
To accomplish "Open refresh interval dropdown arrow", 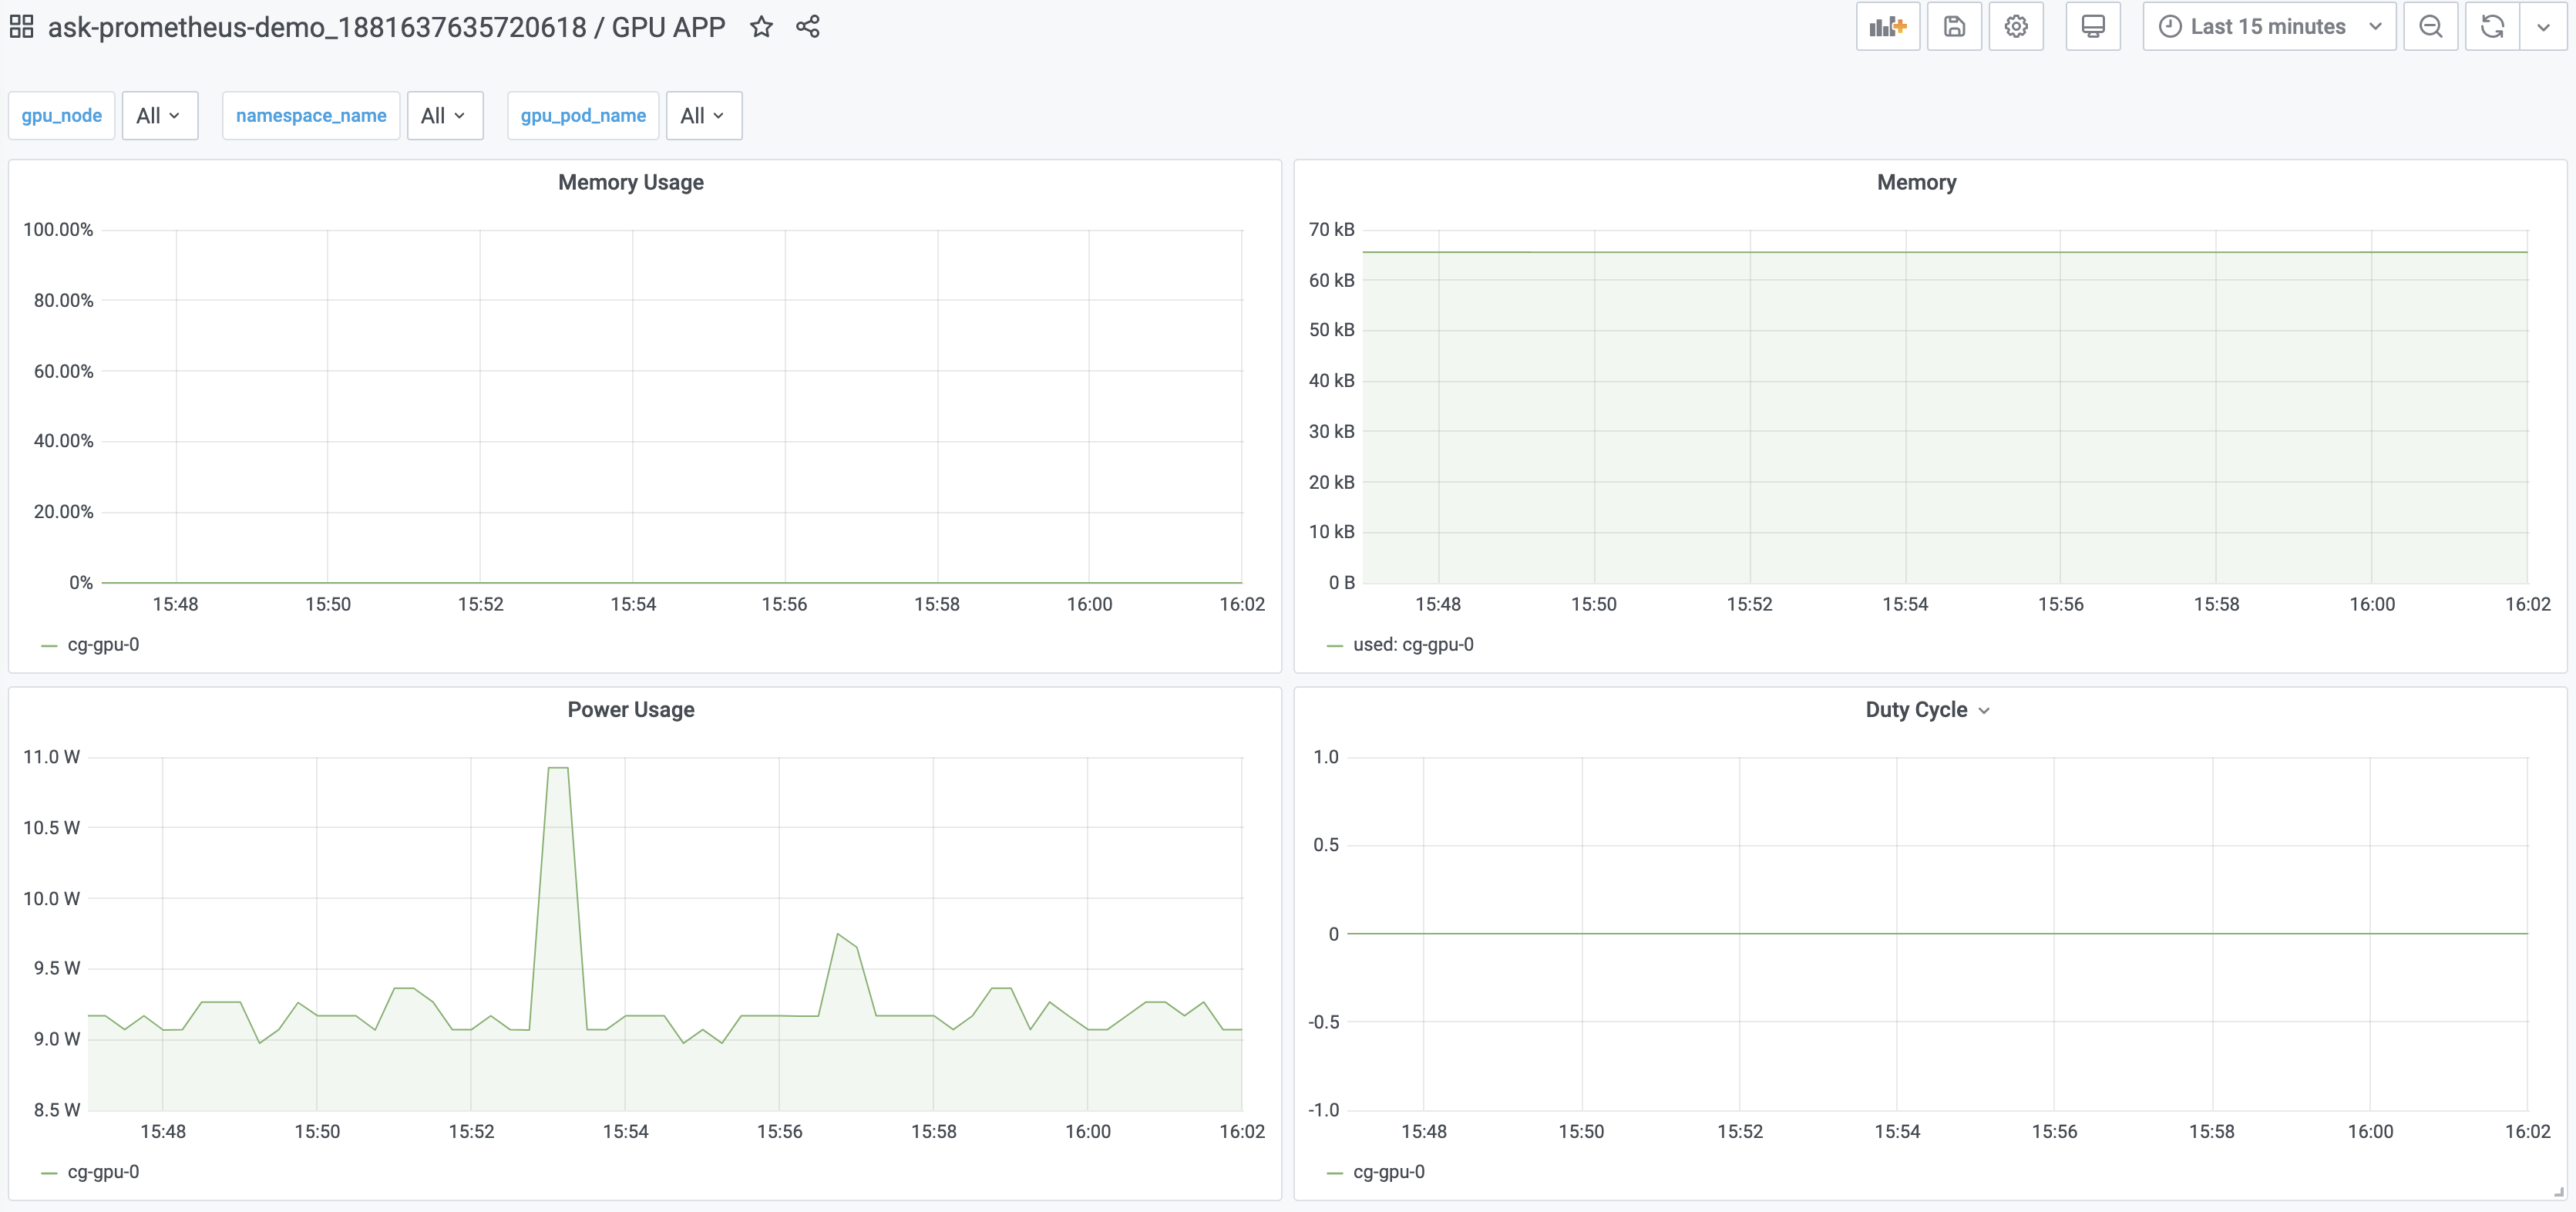I will (2543, 27).
